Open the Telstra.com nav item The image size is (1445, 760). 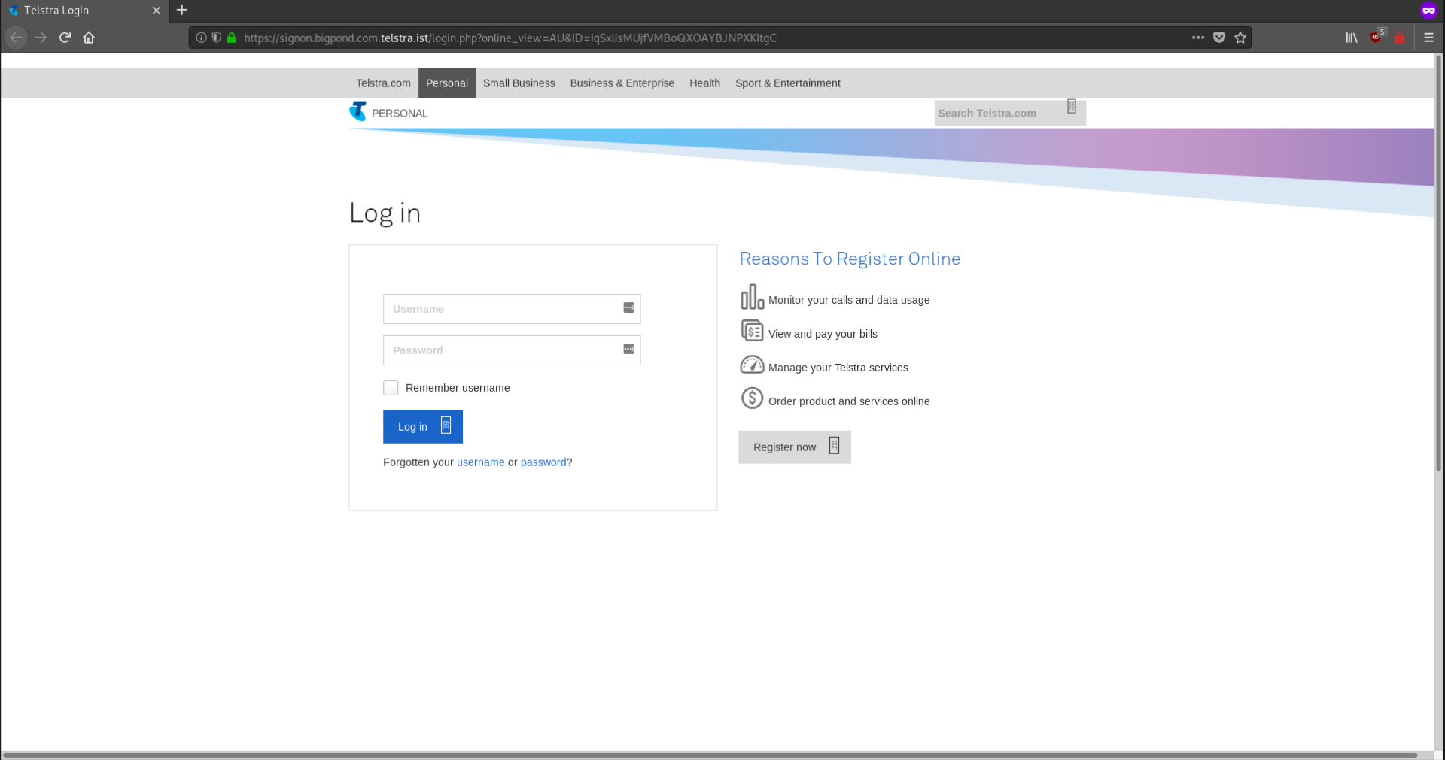point(383,83)
